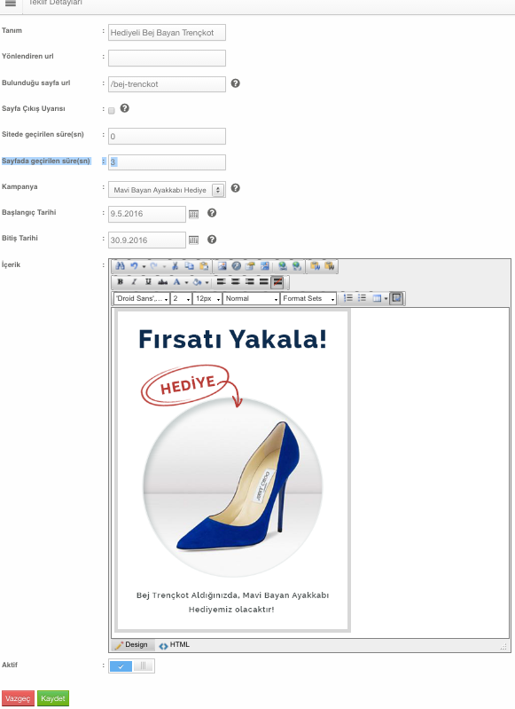Click the round media manager icon
The height and width of the screenshot is (709, 515).
237,266
